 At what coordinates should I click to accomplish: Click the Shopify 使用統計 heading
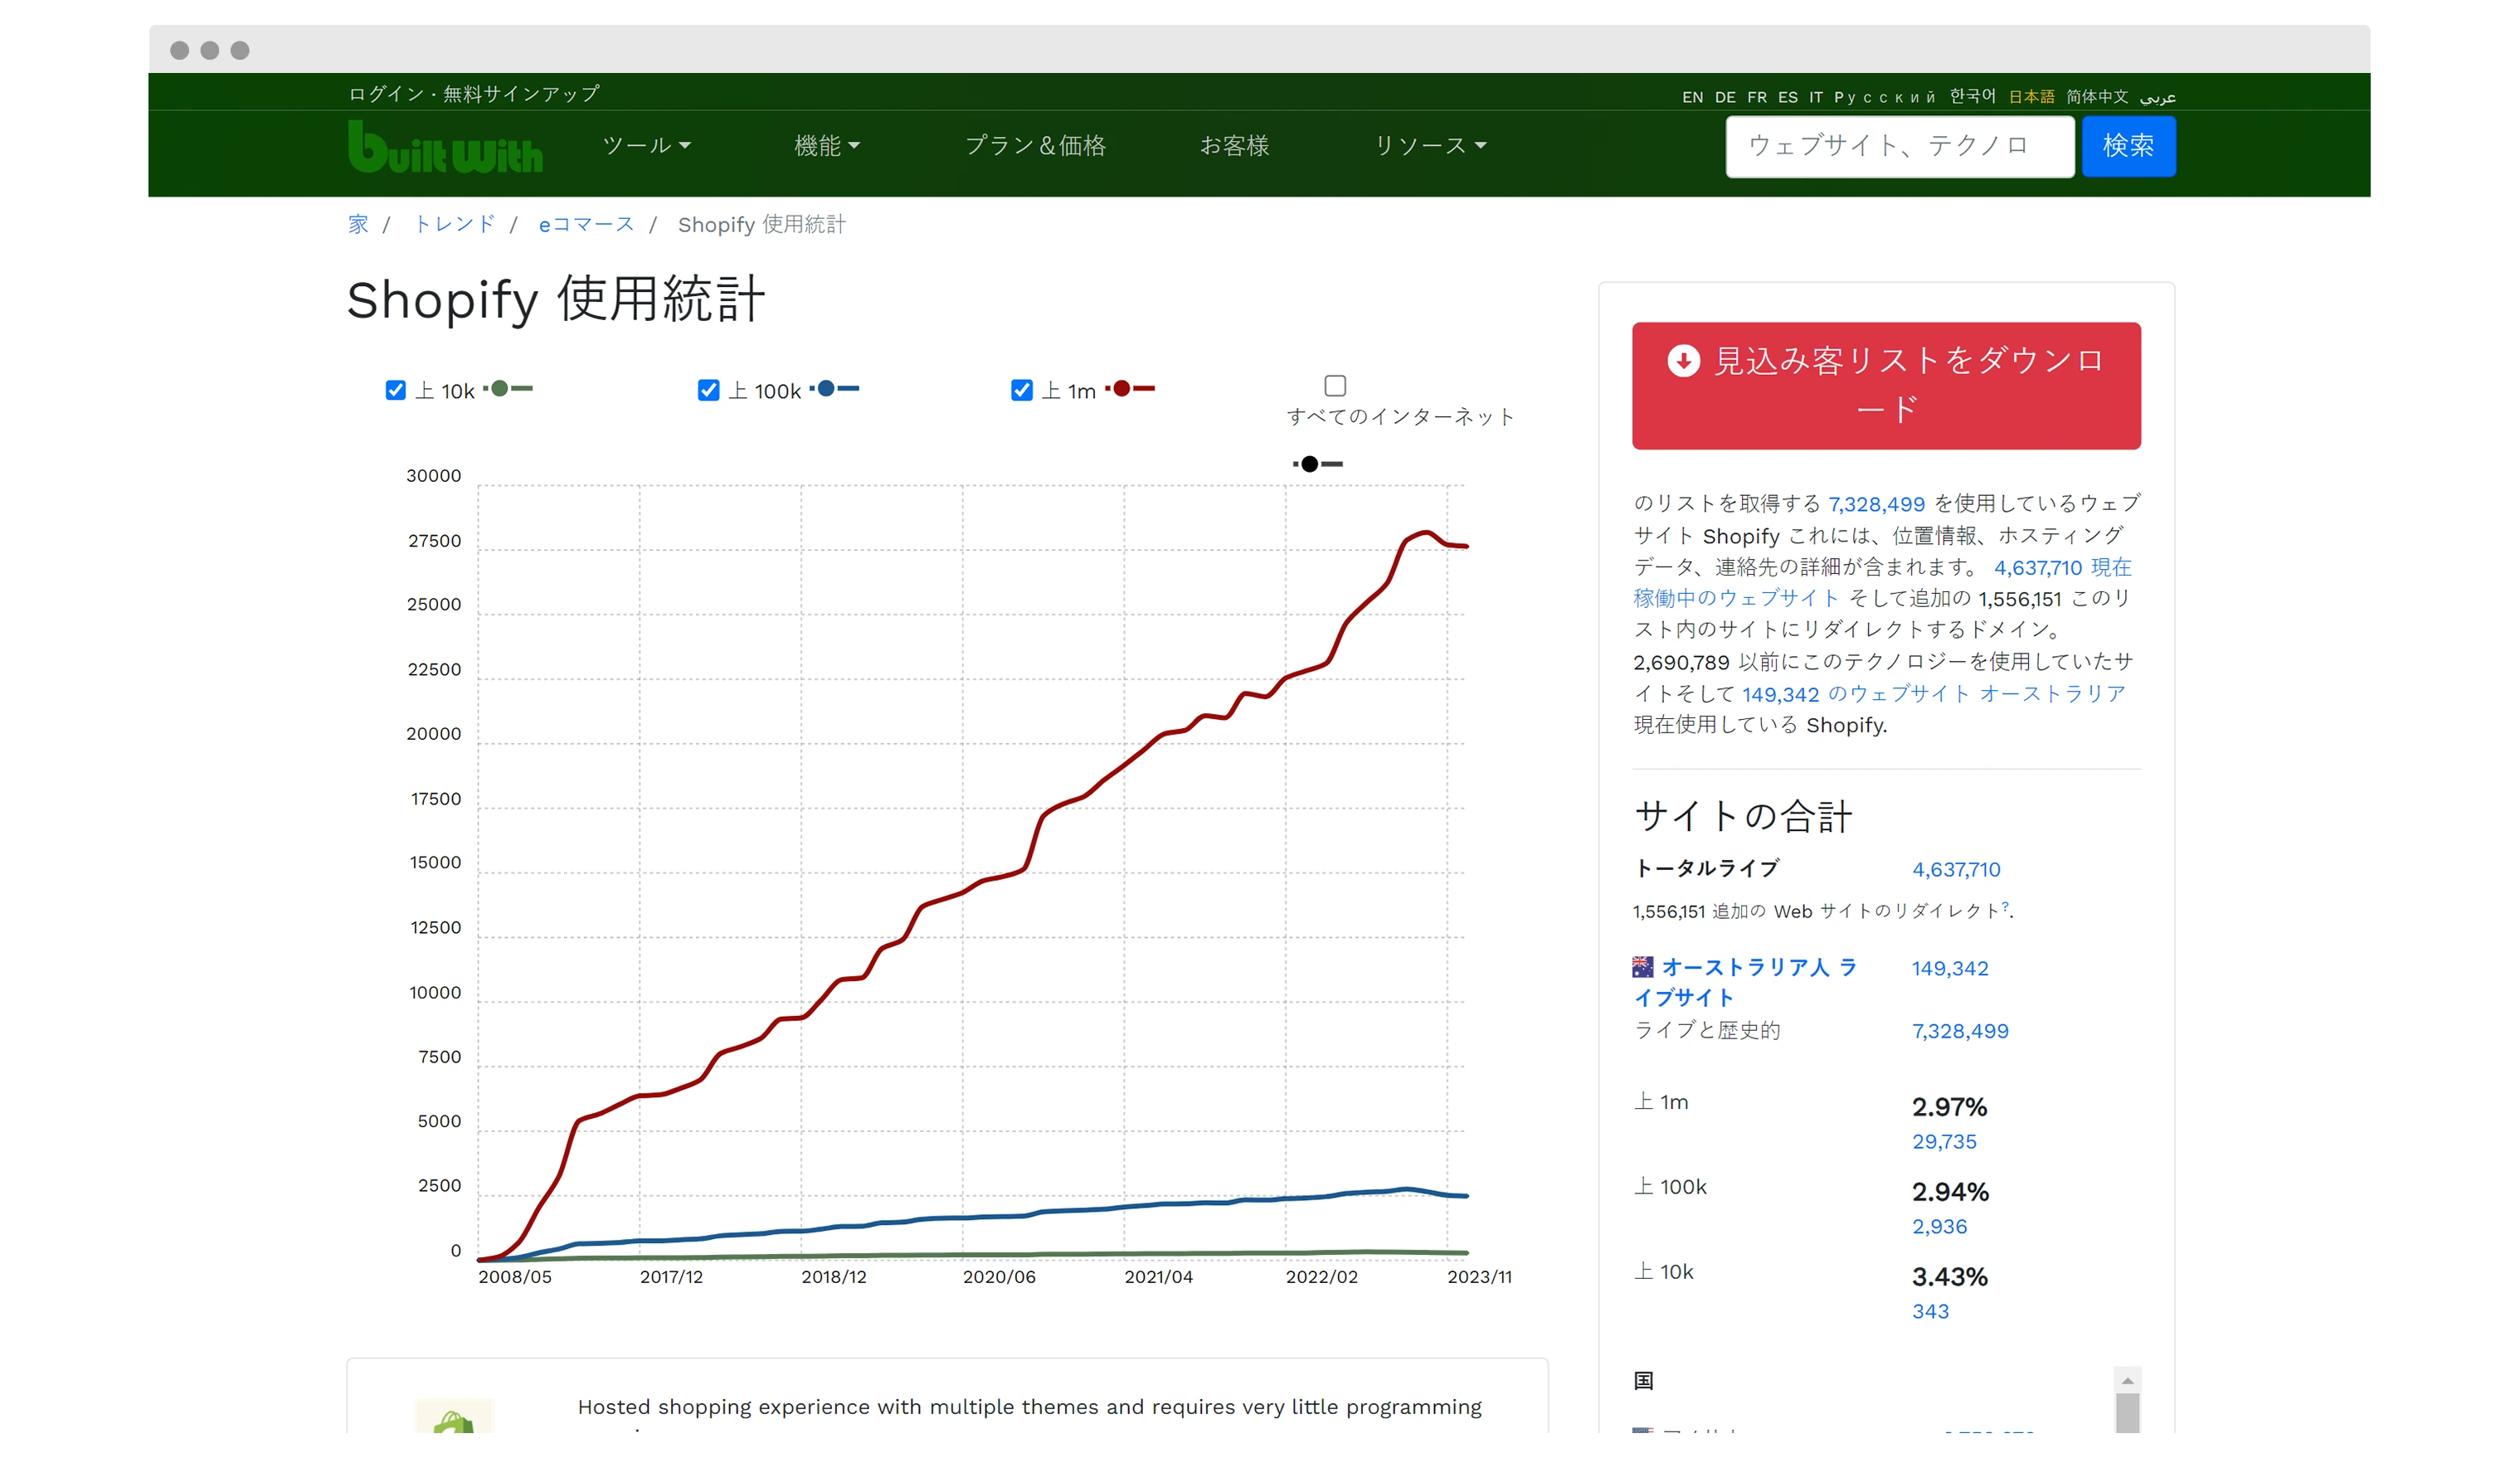click(x=556, y=299)
